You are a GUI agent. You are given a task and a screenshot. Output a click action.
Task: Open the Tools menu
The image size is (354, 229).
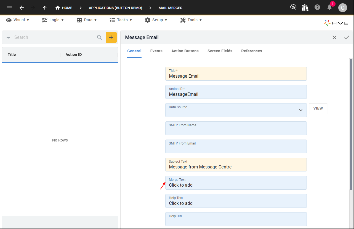pos(191,20)
